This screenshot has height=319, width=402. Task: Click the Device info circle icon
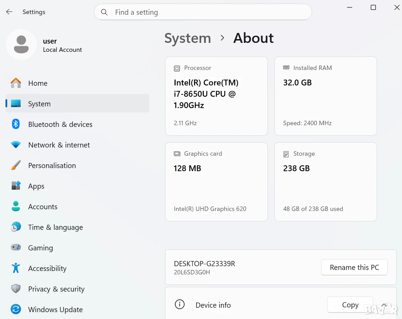(x=180, y=305)
